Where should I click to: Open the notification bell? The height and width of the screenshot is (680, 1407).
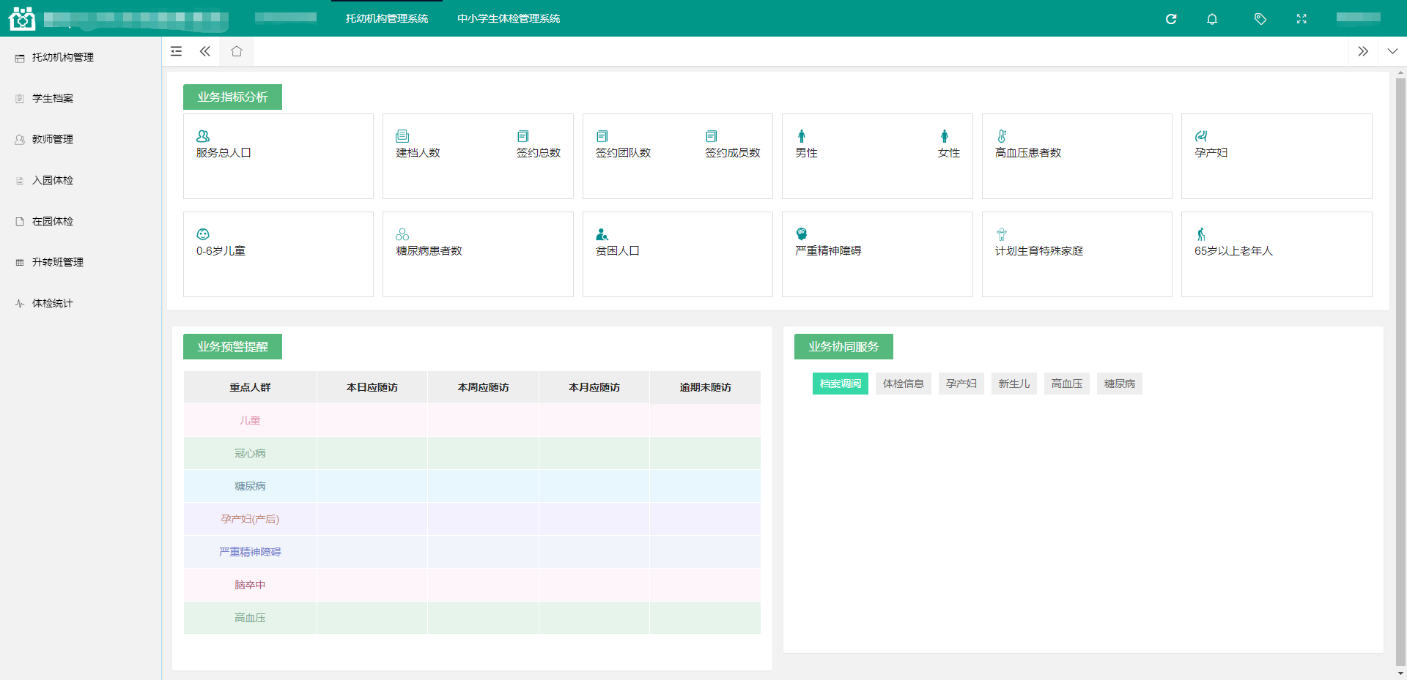pyautogui.click(x=1212, y=19)
